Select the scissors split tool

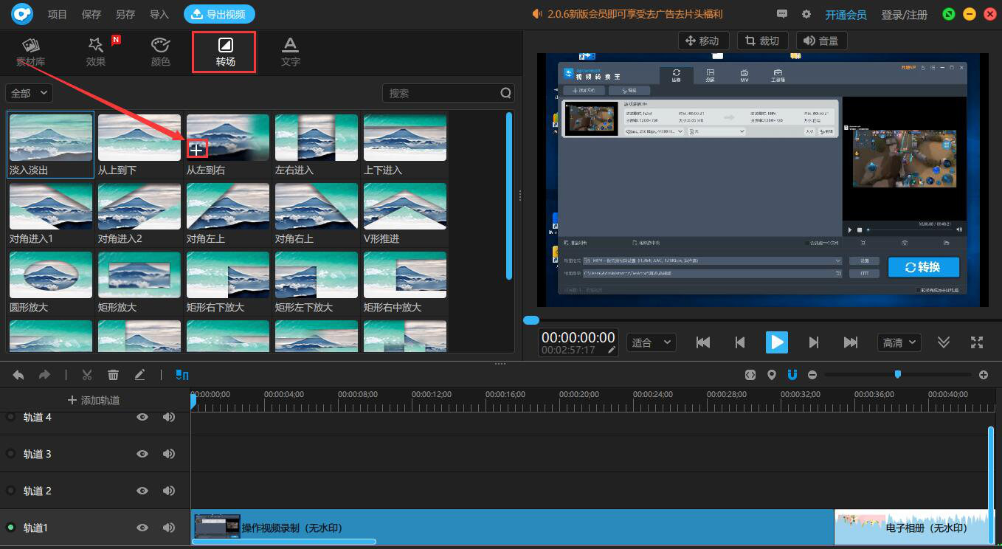tap(87, 375)
